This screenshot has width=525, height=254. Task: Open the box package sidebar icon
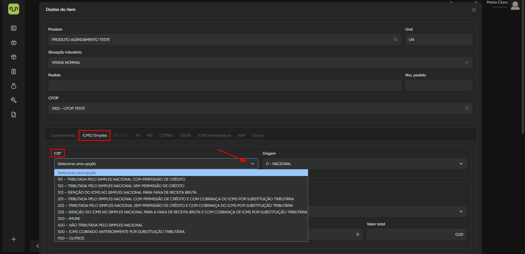pos(14,57)
